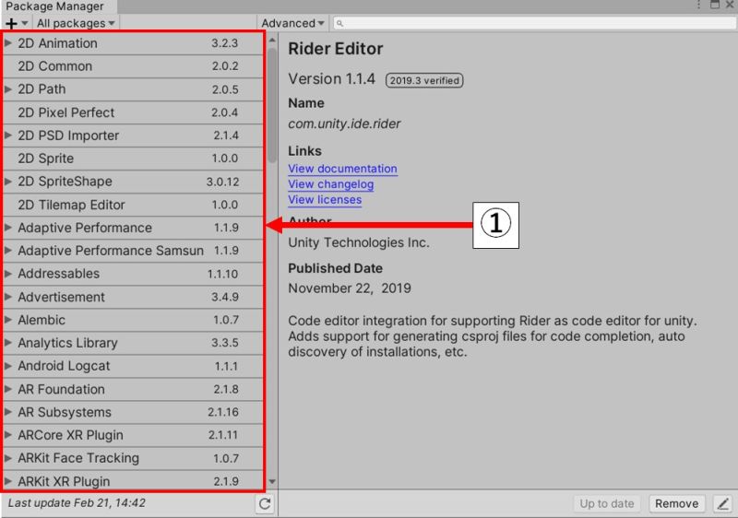Open the All packages dropdown

pyautogui.click(x=76, y=23)
